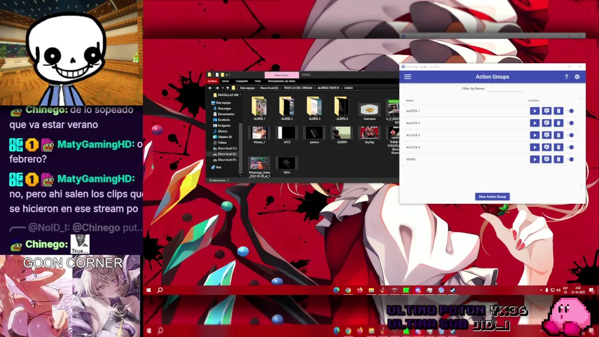Edit the VERDE action group
The width and height of the screenshot is (599, 337).
pos(547,160)
